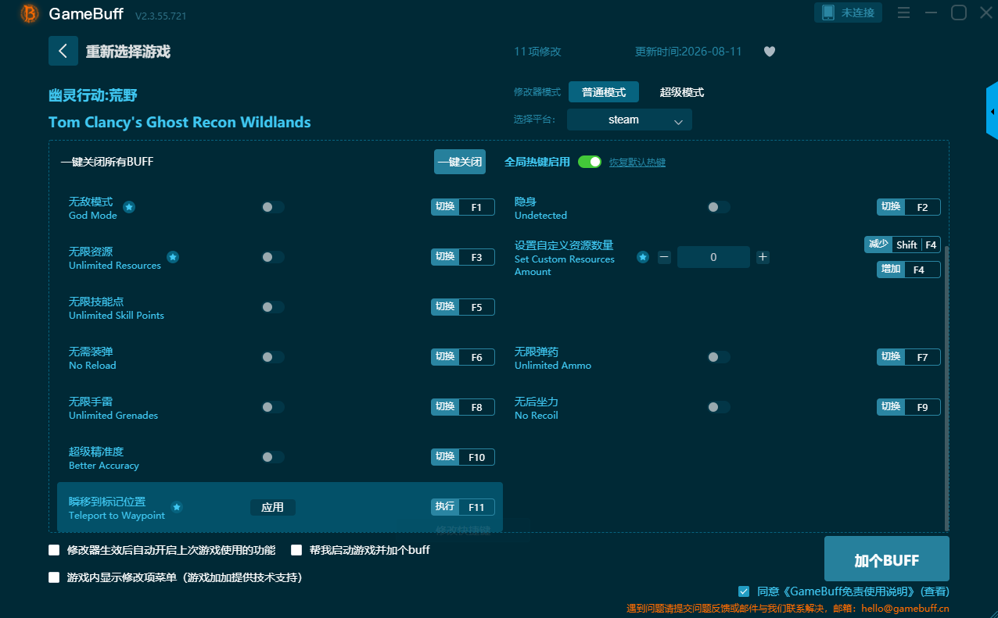
Task: Enable Unlimited Resources switch
Action: (273, 257)
